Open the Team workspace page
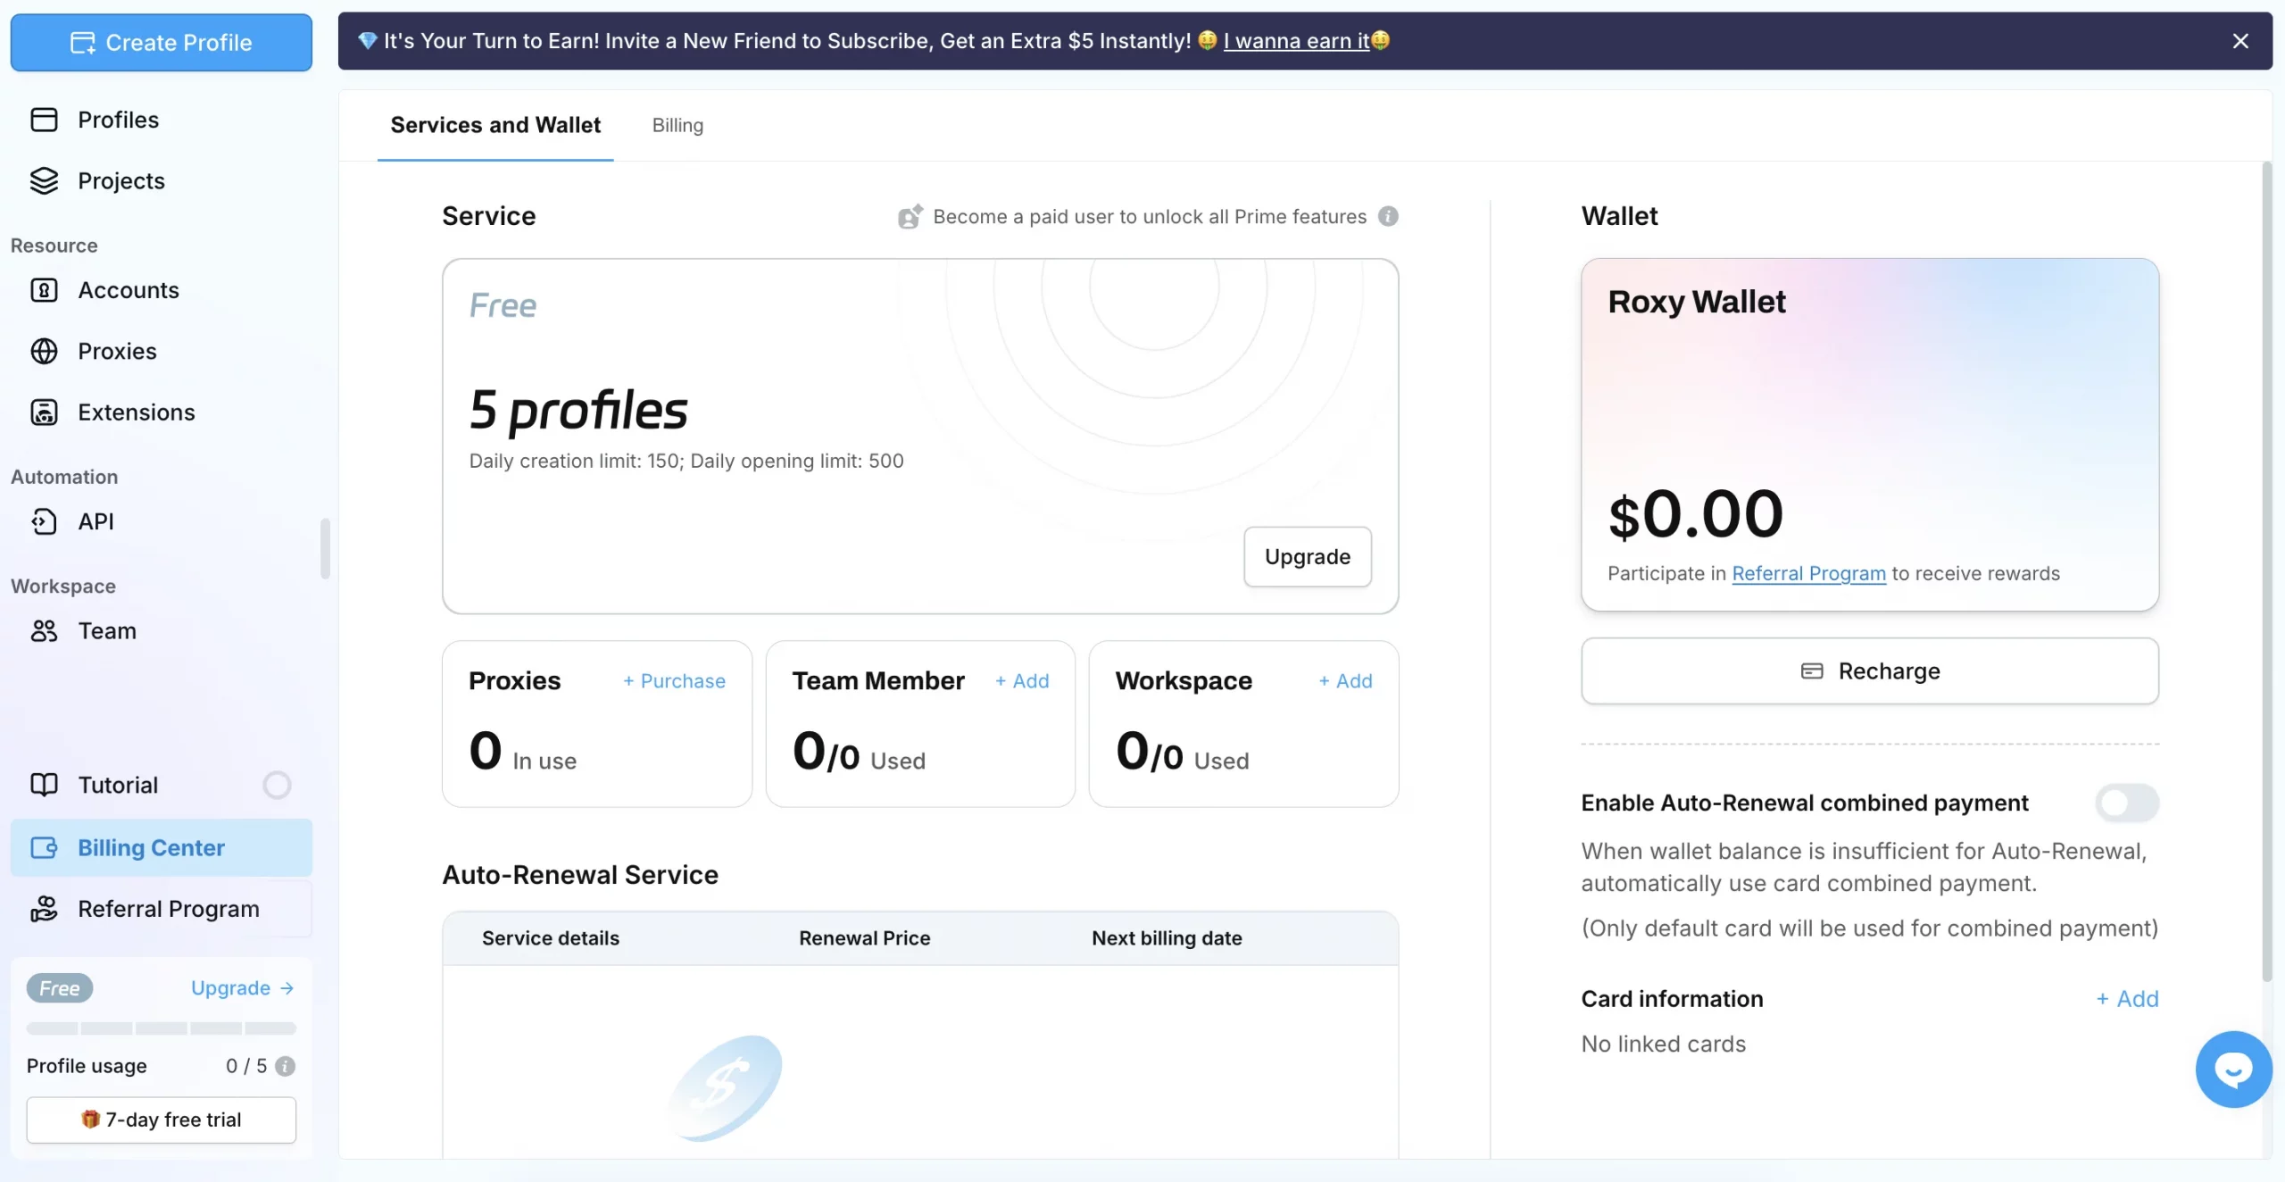The width and height of the screenshot is (2285, 1182). [x=106, y=631]
